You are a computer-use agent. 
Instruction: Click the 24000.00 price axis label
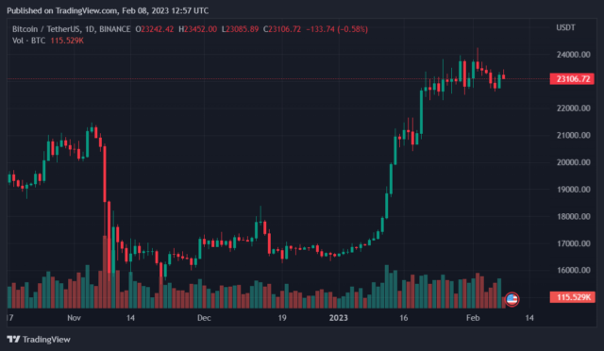coord(573,55)
